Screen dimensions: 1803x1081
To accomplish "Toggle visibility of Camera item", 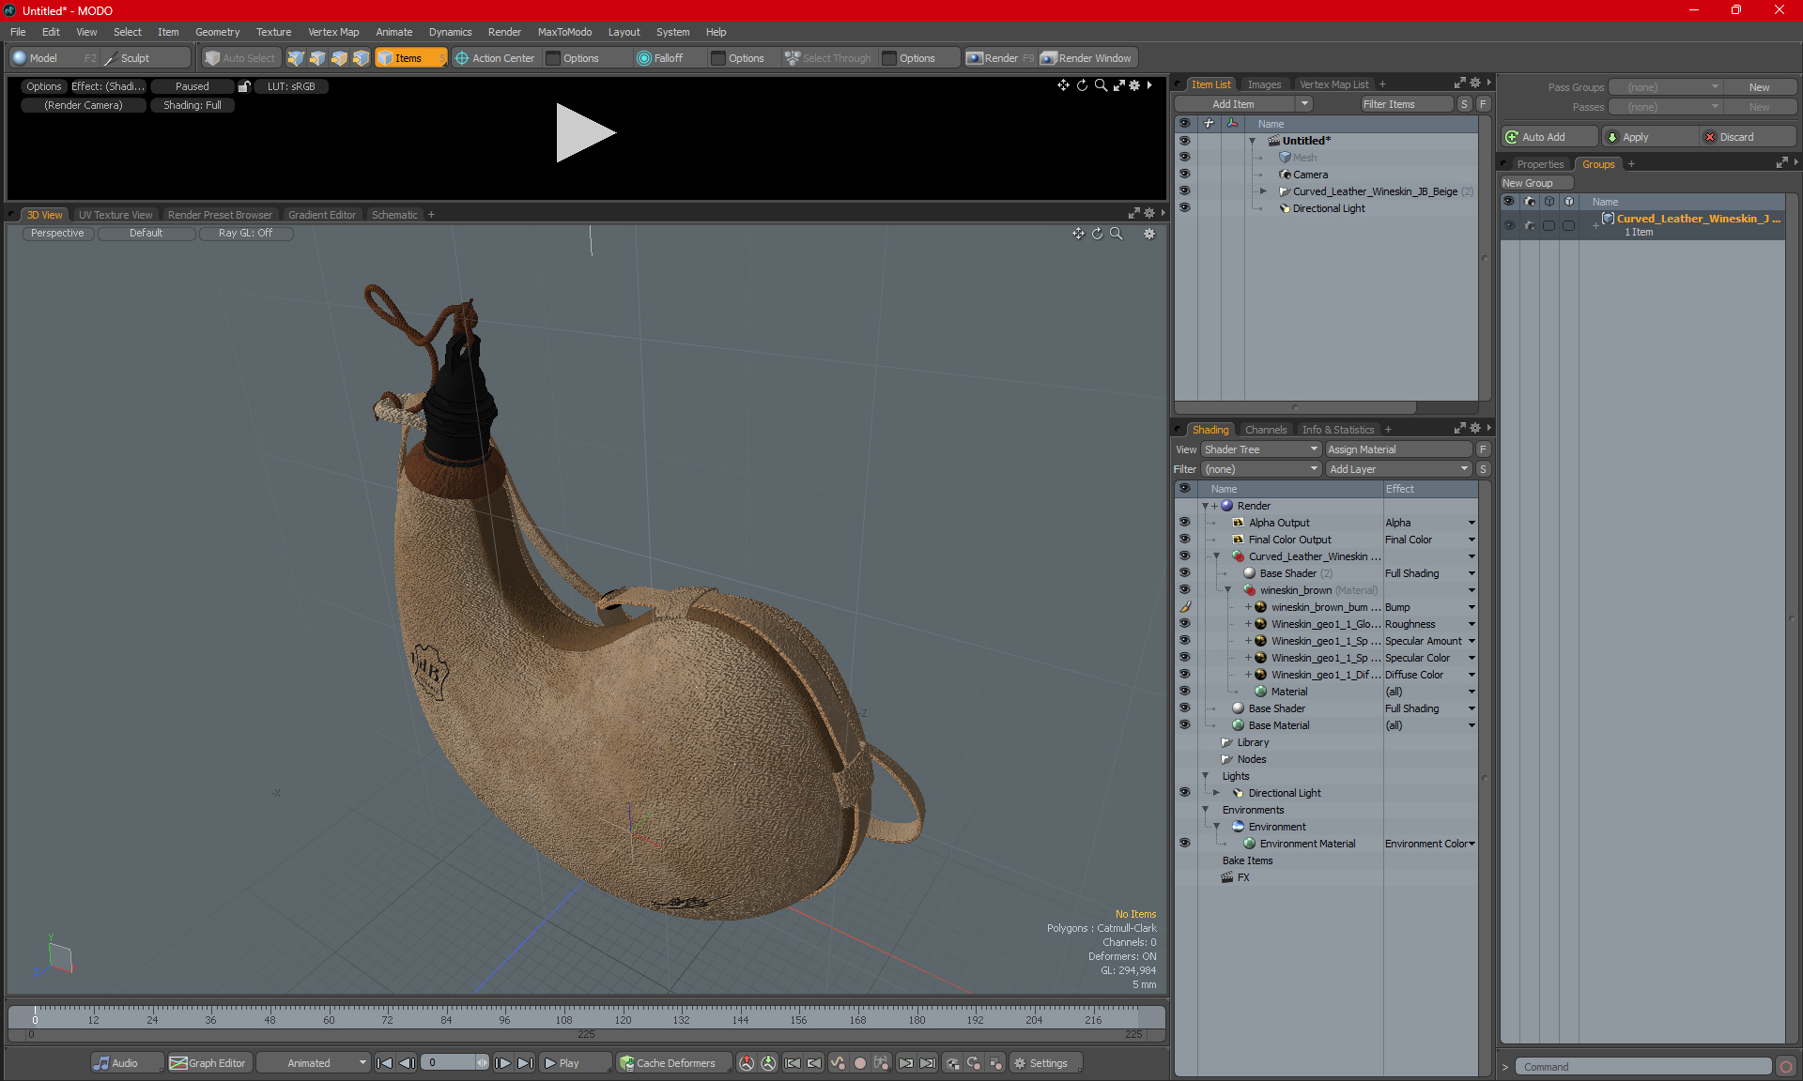I will (1184, 175).
